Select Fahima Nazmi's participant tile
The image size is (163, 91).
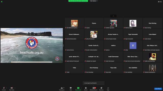coord(133,23)
